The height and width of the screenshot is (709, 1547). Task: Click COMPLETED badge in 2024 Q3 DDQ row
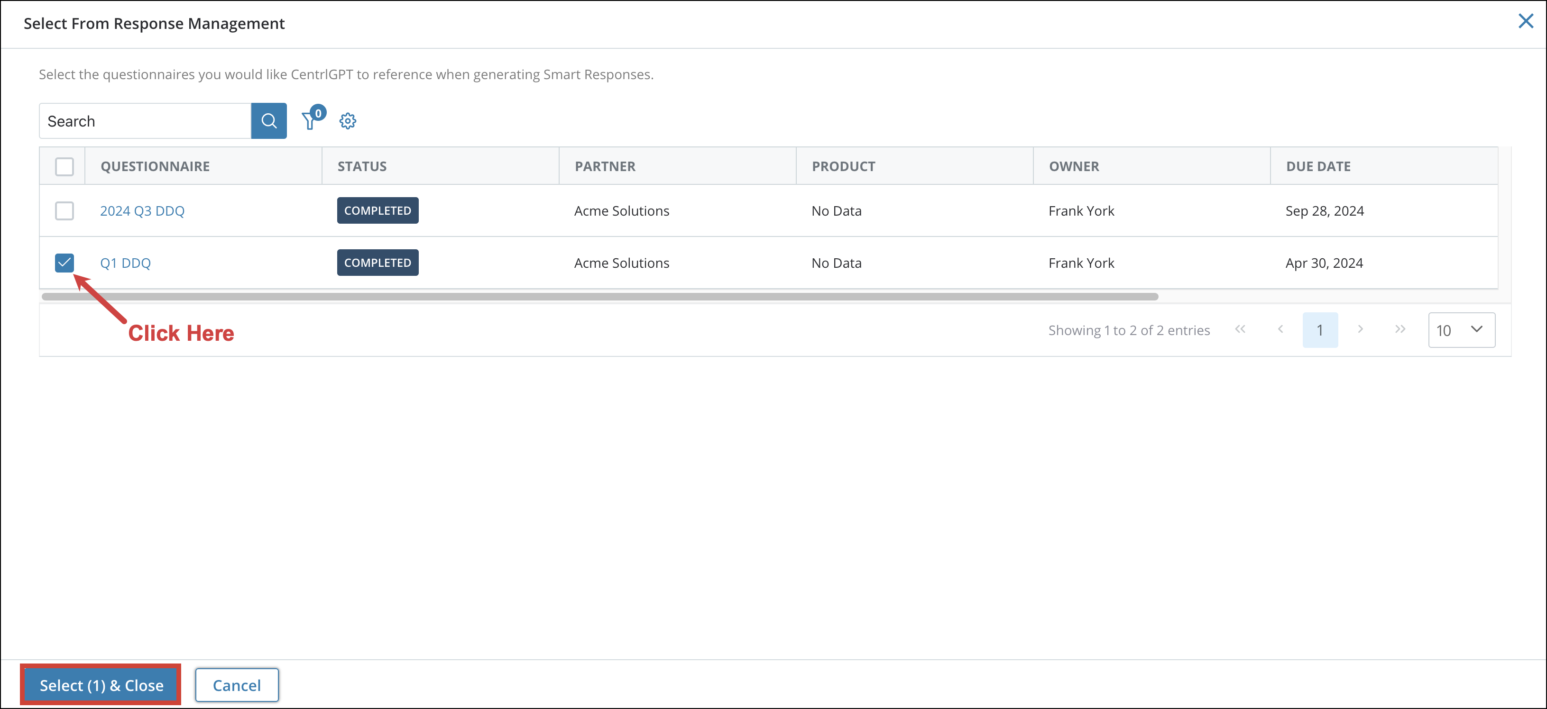point(378,211)
